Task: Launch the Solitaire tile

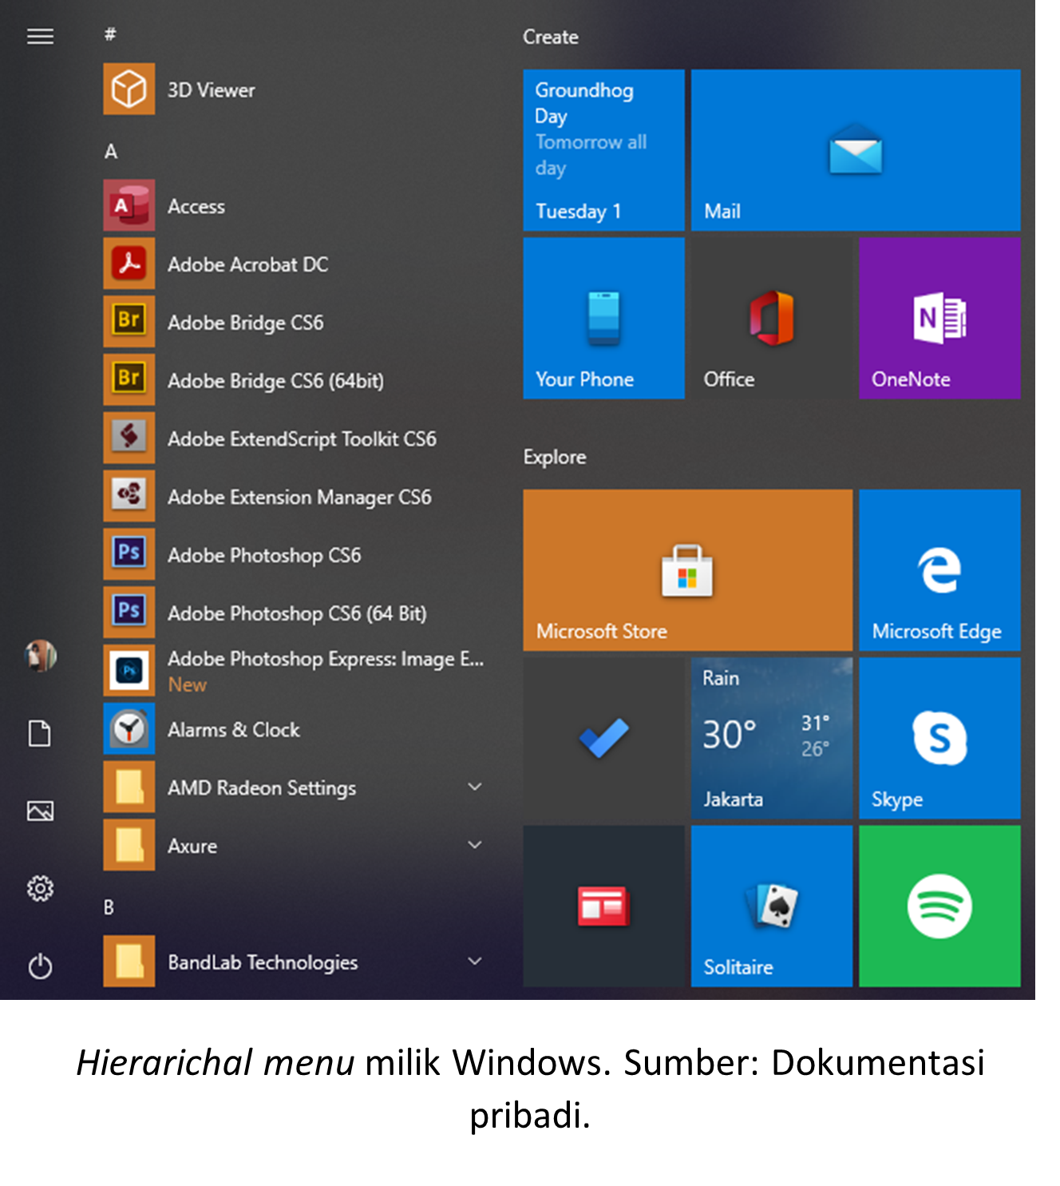Action: coord(772,906)
